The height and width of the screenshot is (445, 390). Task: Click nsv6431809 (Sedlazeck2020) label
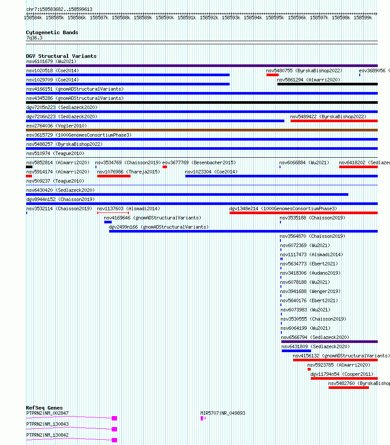(316, 346)
